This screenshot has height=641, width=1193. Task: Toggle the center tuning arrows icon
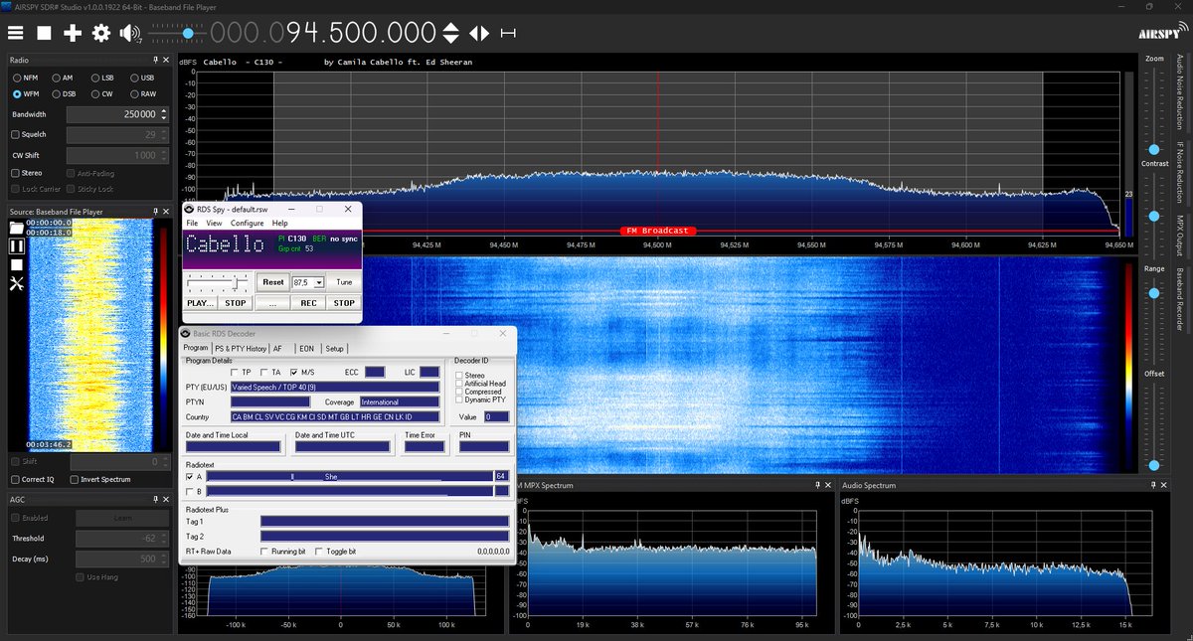coord(479,33)
